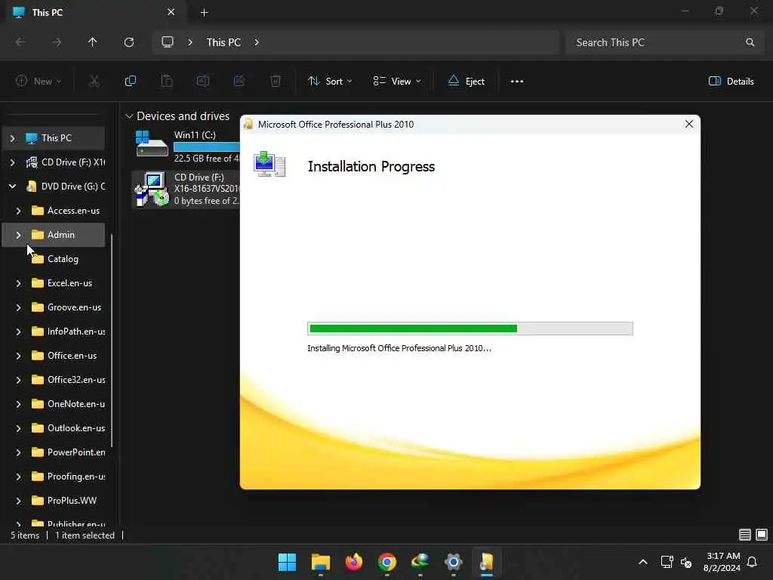Expand the address bar chevron after This PC
The height and width of the screenshot is (580, 773).
(x=257, y=42)
